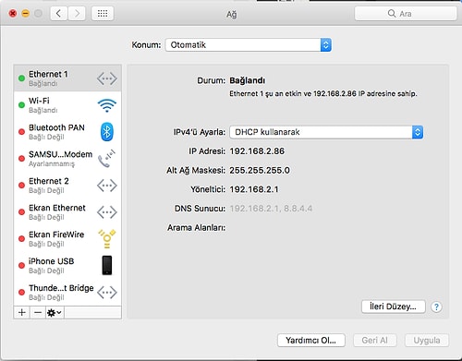Open the gear action menu
Screen dimensions: 462x361
coord(55,313)
